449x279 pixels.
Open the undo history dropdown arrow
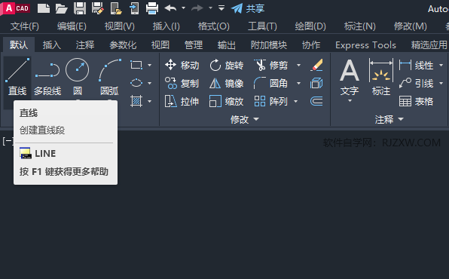point(184,8)
